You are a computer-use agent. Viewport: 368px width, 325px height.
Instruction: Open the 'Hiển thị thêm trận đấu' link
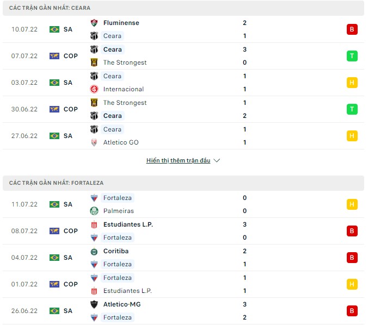178,161
